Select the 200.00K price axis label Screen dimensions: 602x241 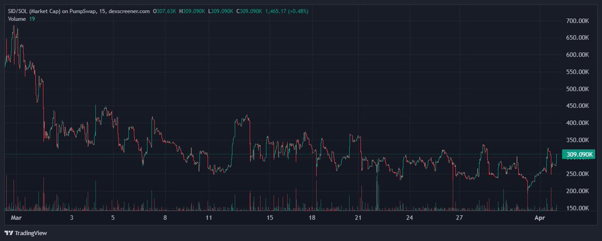(576, 191)
